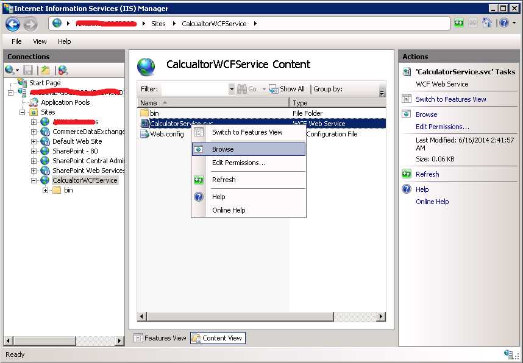Viewport: 523px width, 363px height.
Task: Open dropdown arrow next to Help toolbar icon
Action: click(x=514, y=23)
